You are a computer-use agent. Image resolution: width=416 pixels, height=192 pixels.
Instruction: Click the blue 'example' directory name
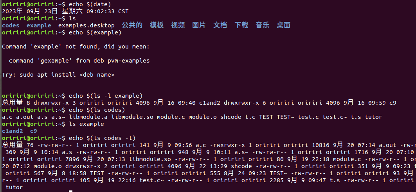click(39, 25)
